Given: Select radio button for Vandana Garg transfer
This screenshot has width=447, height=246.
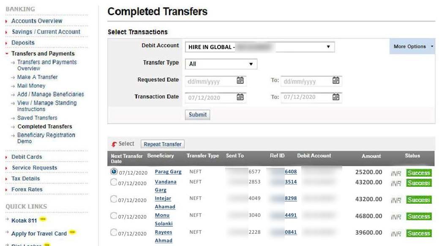Looking at the screenshot, I should 114,182.
